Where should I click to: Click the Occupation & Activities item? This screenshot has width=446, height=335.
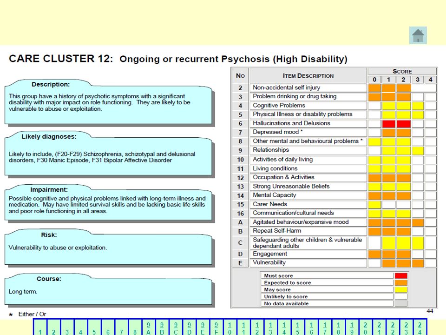click(x=308, y=177)
